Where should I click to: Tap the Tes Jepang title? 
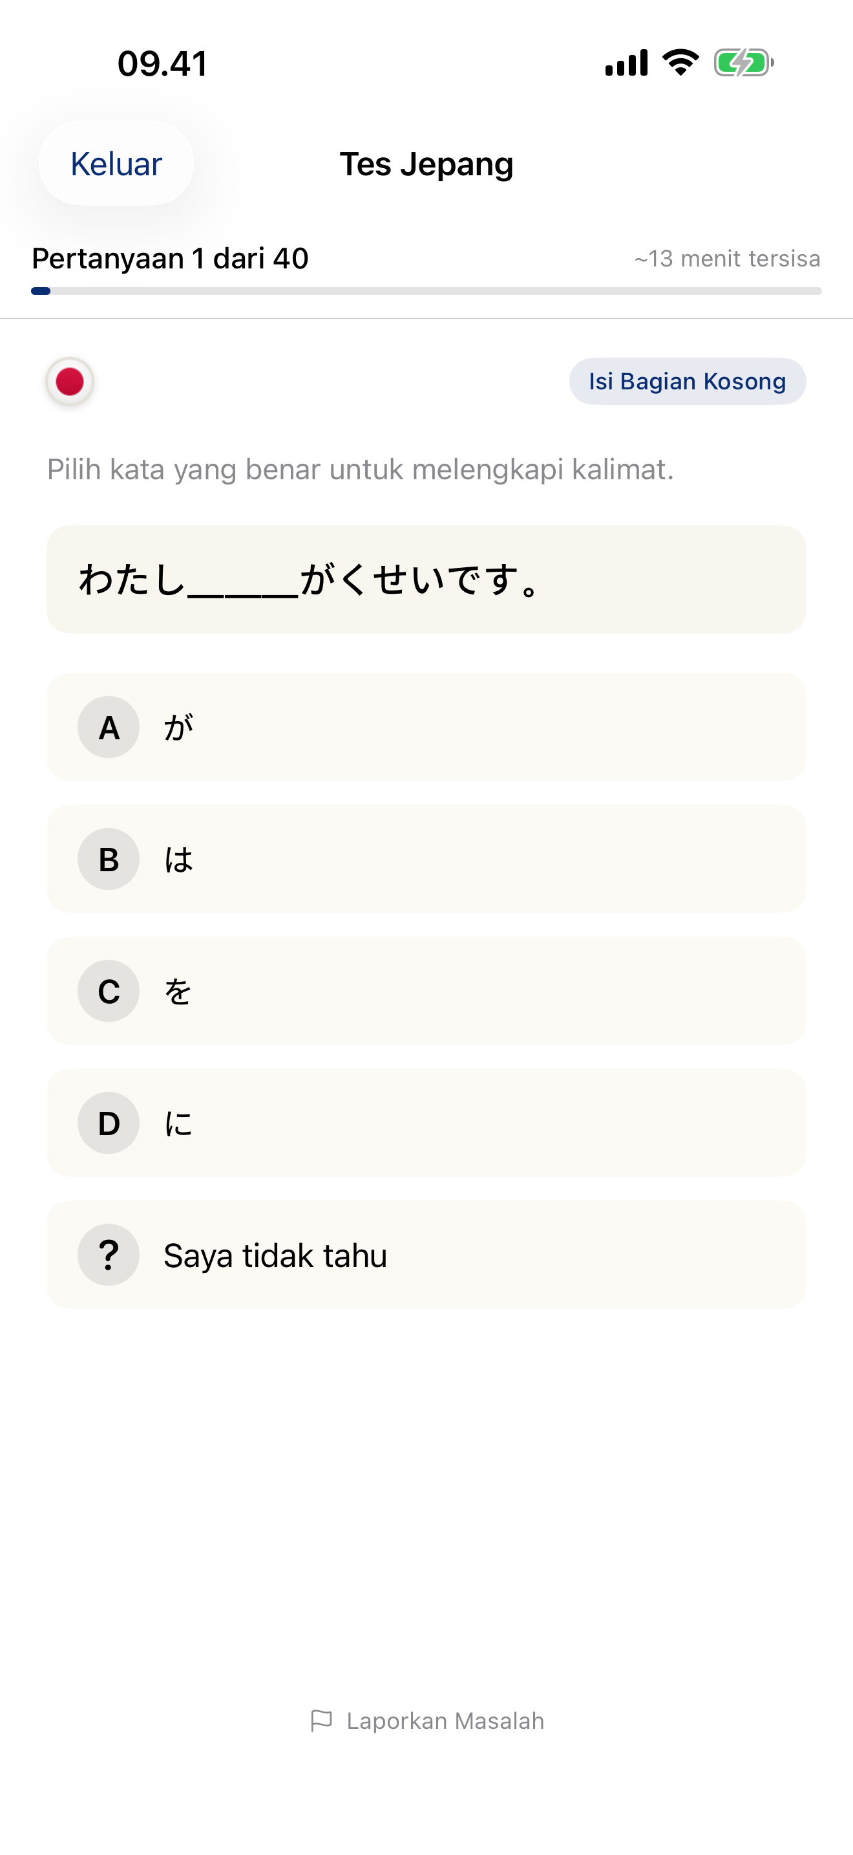(426, 164)
